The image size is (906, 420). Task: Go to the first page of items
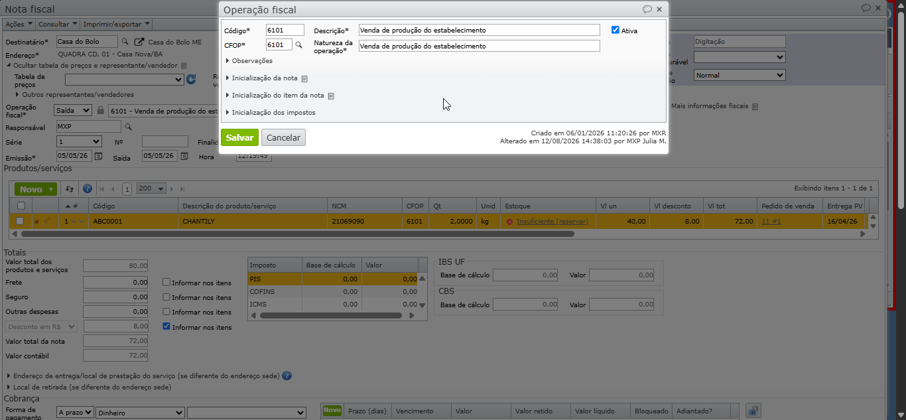102,189
